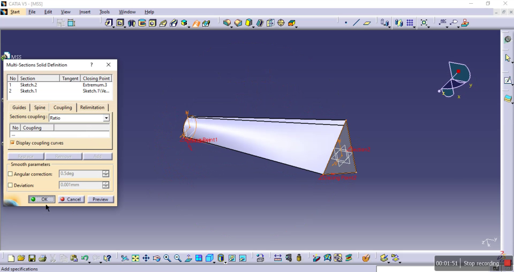Viewport: 514px width, 272px height.
Task: Click the Print icon
Action: pos(42,258)
